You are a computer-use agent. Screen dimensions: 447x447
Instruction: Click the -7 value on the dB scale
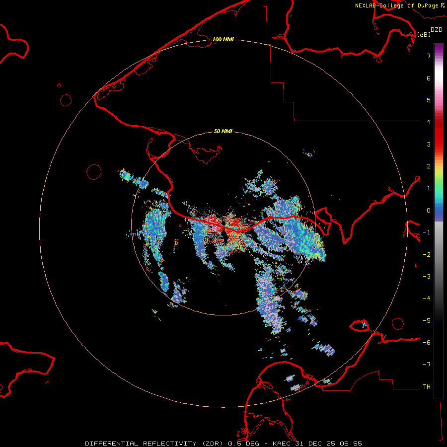(x=427, y=365)
